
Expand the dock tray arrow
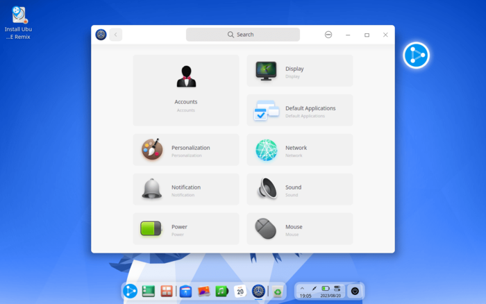pyautogui.click(x=302, y=288)
